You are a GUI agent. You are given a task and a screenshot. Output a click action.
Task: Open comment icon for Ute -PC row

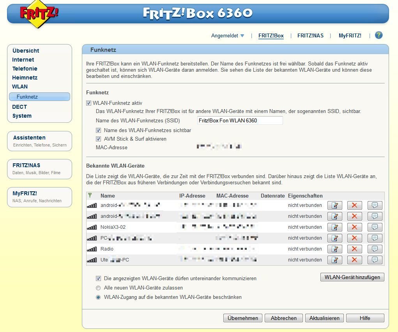pos(375,260)
